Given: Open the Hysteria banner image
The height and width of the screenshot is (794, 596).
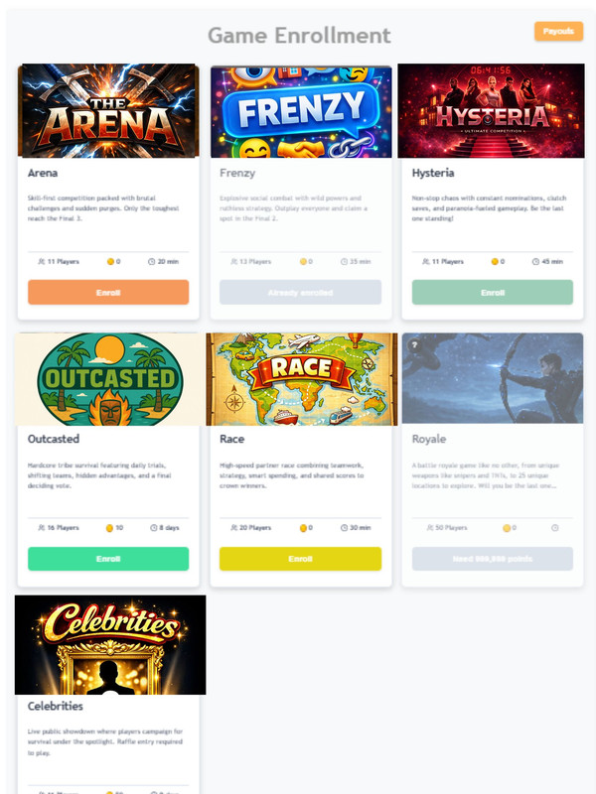Looking at the screenshot, I should [491, 110].
